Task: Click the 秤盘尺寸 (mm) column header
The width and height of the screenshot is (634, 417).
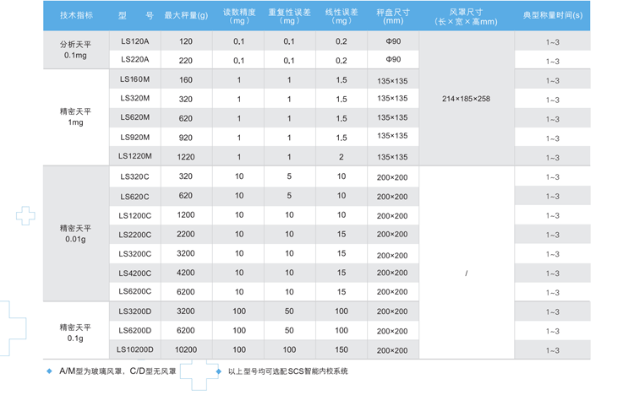Action: [x=392, y=16]
